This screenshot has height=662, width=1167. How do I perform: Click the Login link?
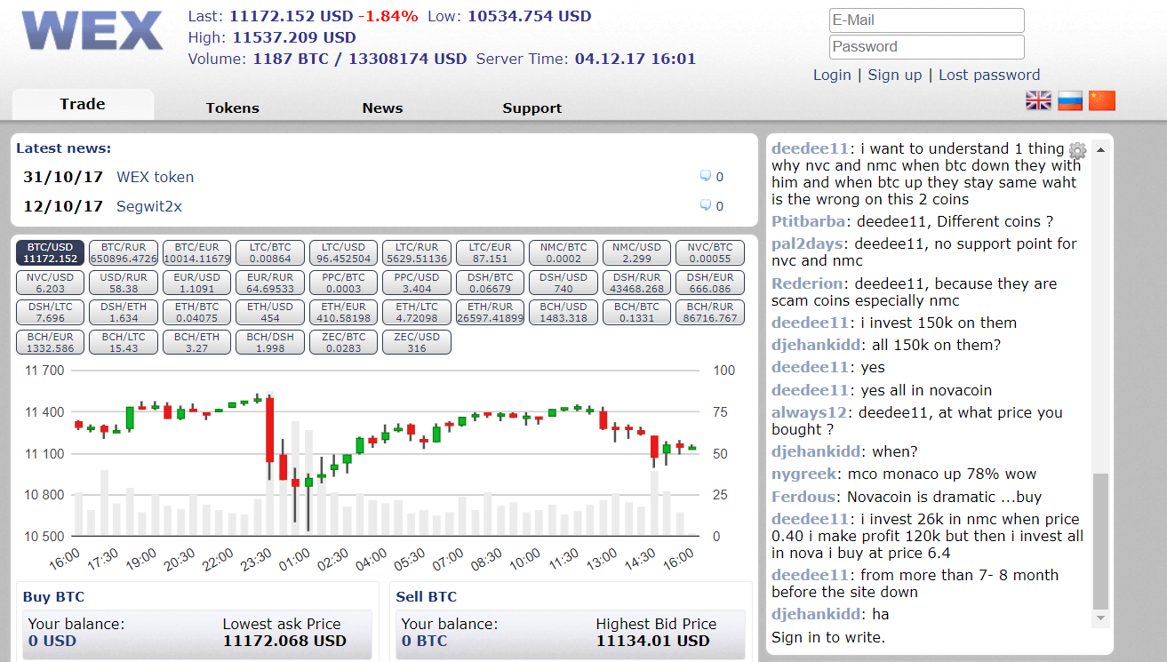(x=832, y=75)
